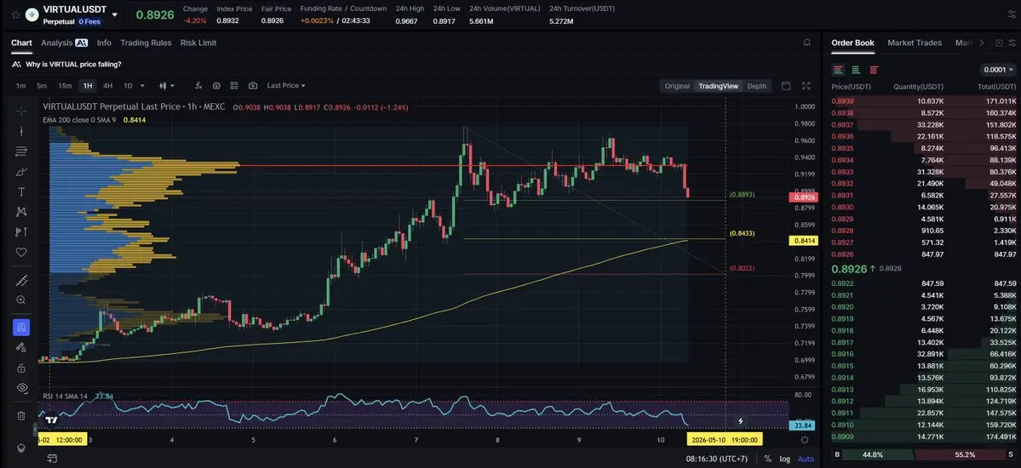Image resolution: width=1021 pixels, height=468 pixels.
Task: Enter fullscreen chart mode
Action: coord(806,86)
